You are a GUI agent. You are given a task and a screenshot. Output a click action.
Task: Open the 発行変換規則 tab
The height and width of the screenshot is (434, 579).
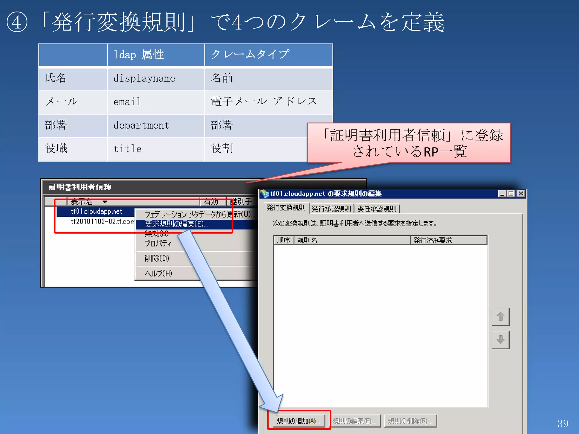286,208
